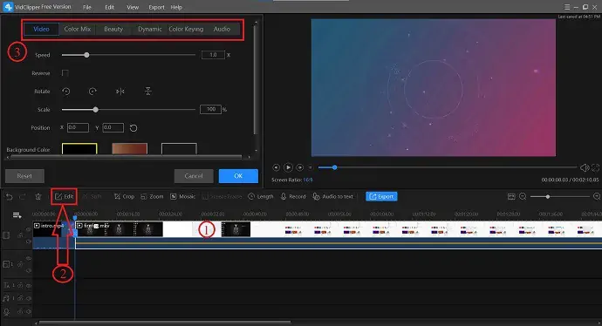
Task: Open the Screen Ratio 16:9 selector
Action: pos(307,180)
